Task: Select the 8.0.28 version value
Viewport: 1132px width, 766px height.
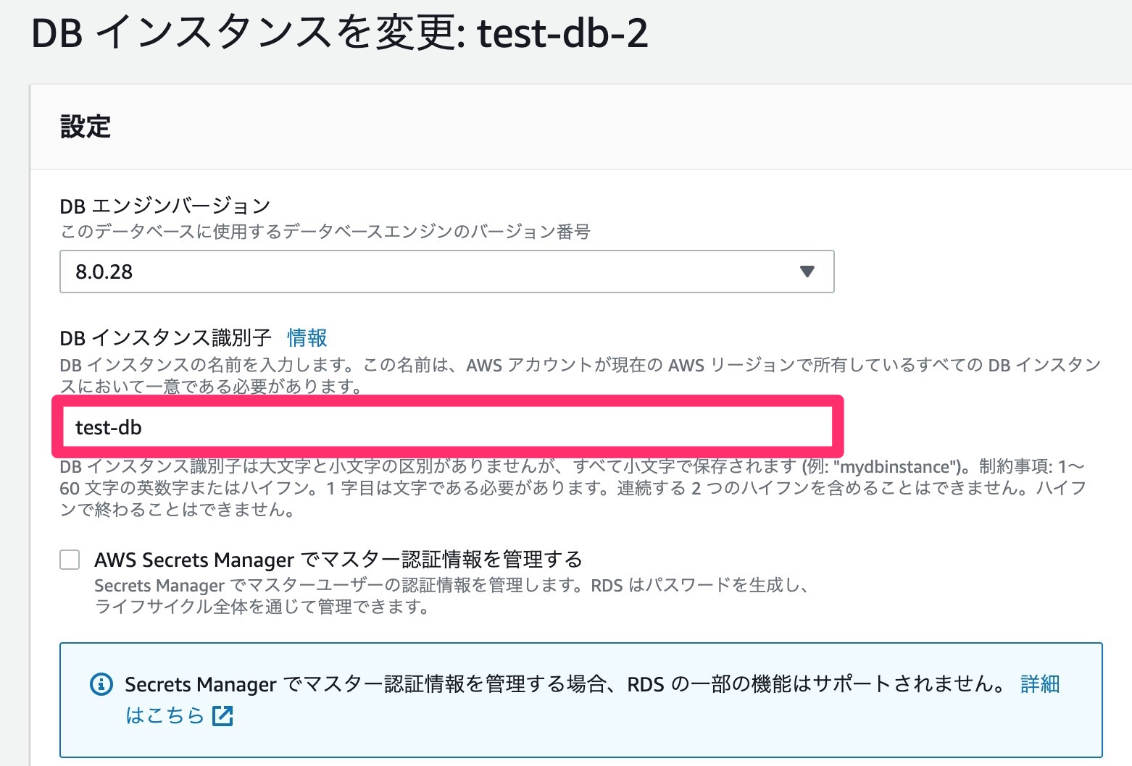Action: pyautogui.click(x=104, y=272)
